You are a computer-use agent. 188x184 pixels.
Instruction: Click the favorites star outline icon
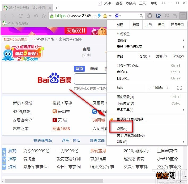(44, 16)
